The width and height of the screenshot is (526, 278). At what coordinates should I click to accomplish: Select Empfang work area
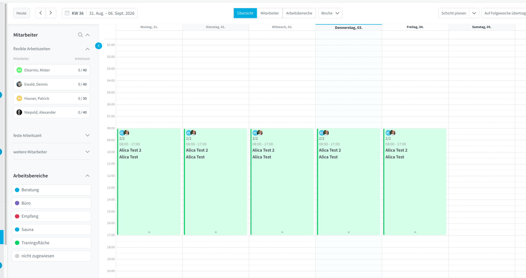click(51, 216)
